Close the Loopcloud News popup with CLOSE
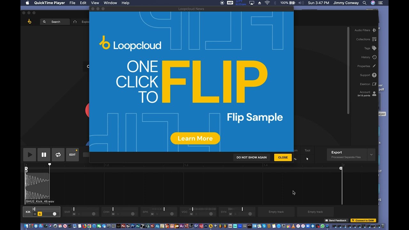The image size is (409, 230). 283,157
